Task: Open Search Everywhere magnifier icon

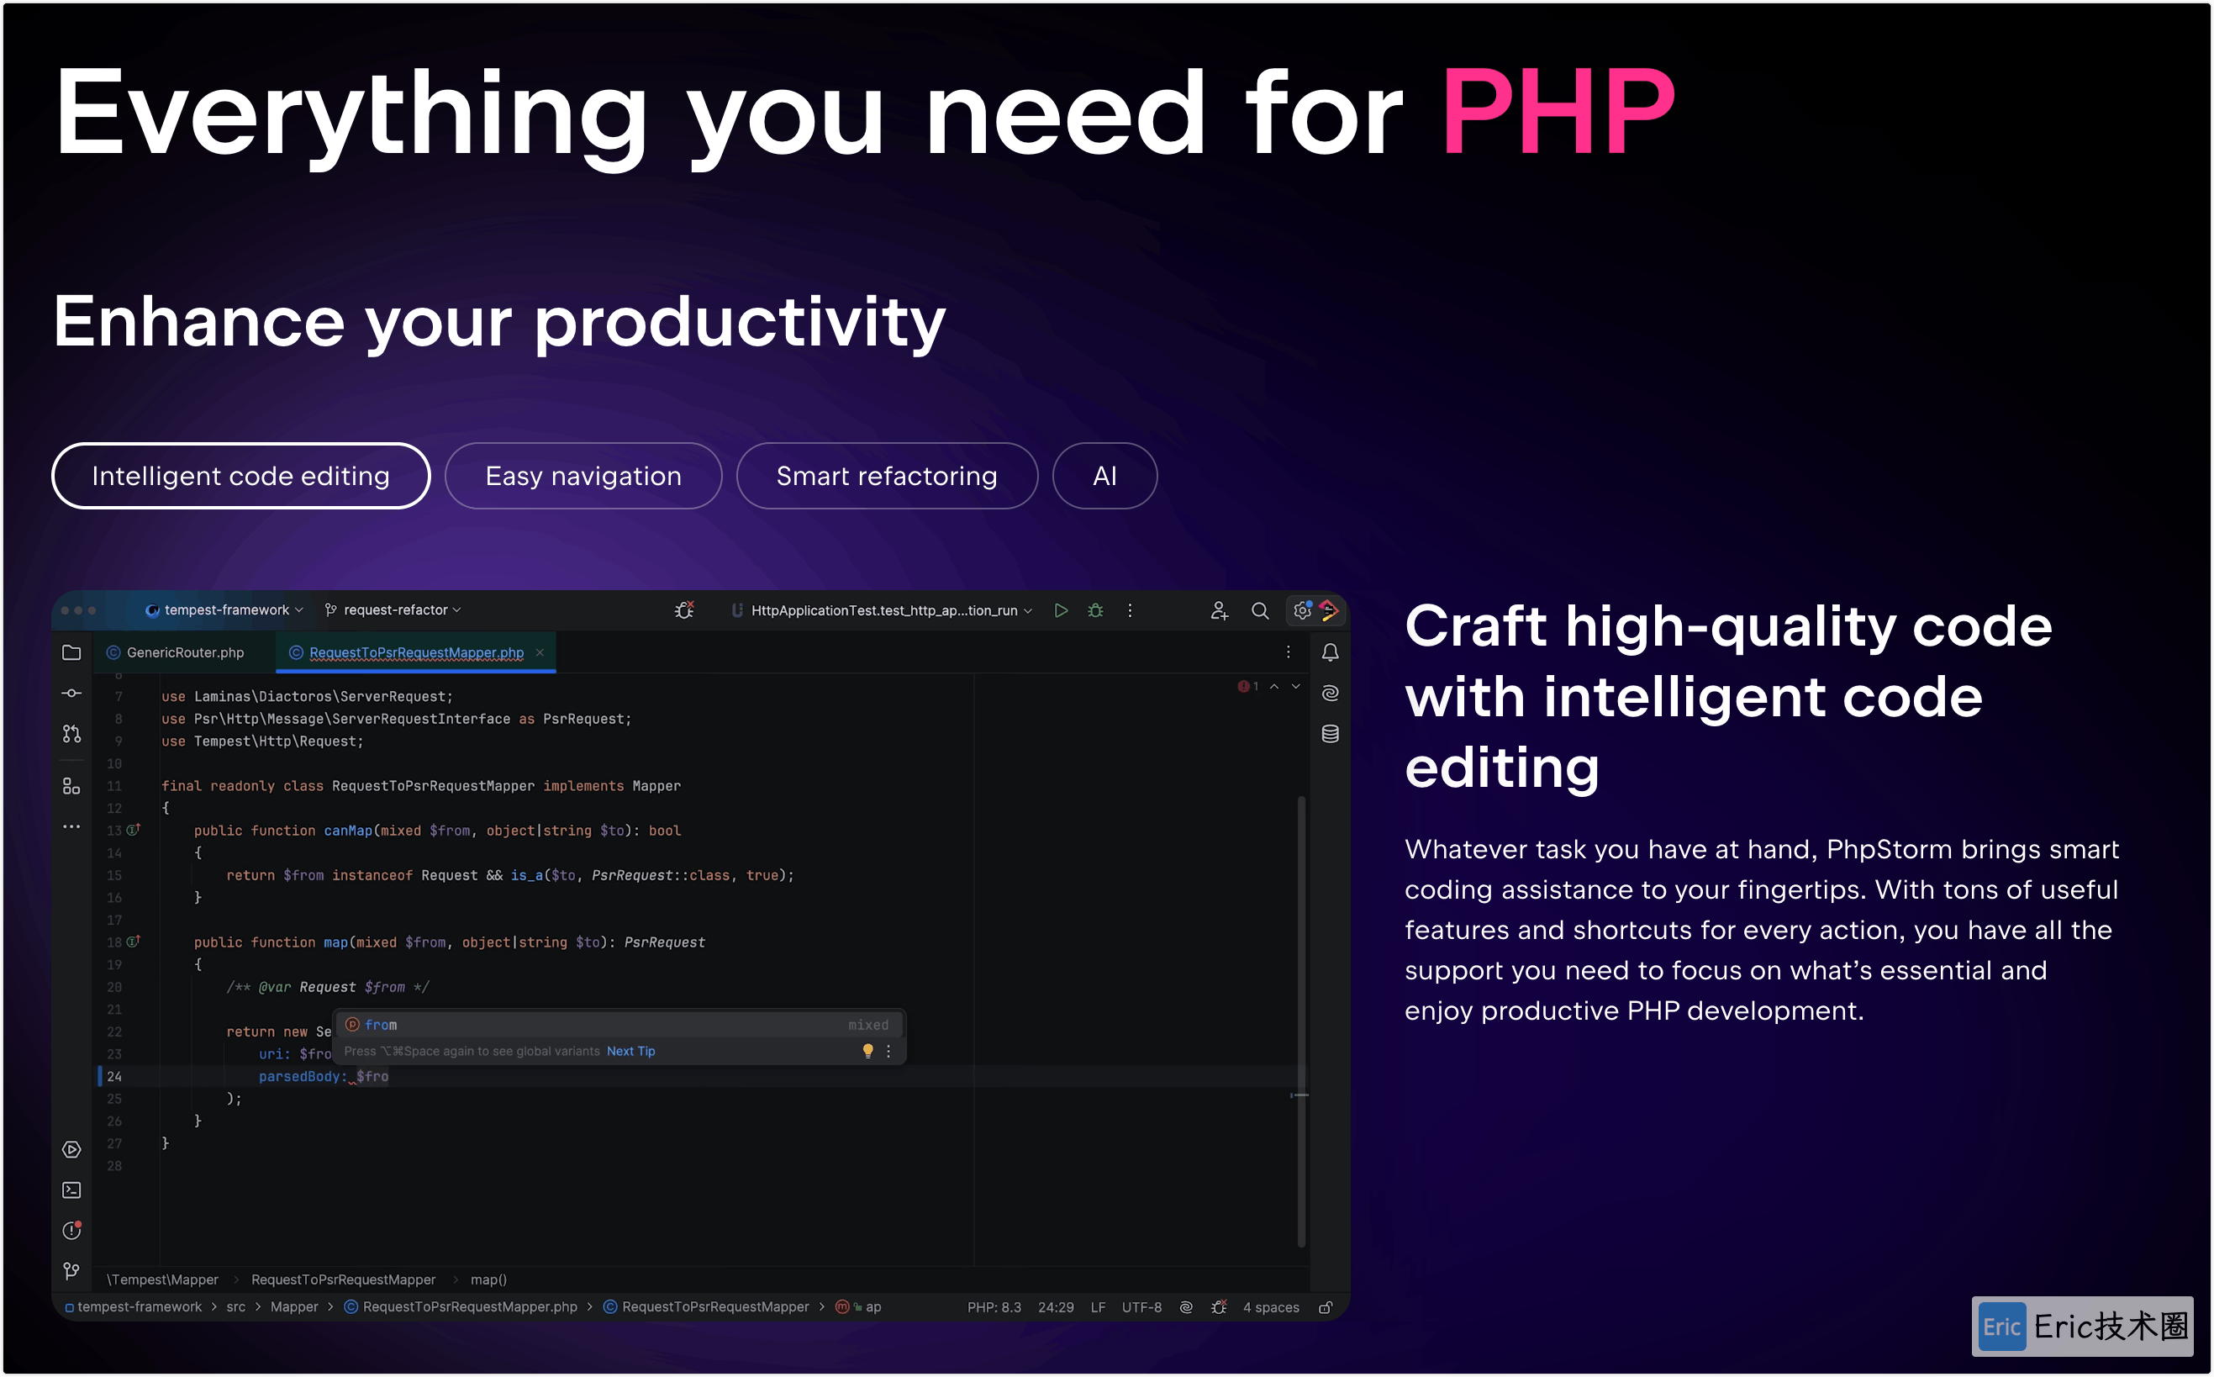Action: (x=1260, y=610)
